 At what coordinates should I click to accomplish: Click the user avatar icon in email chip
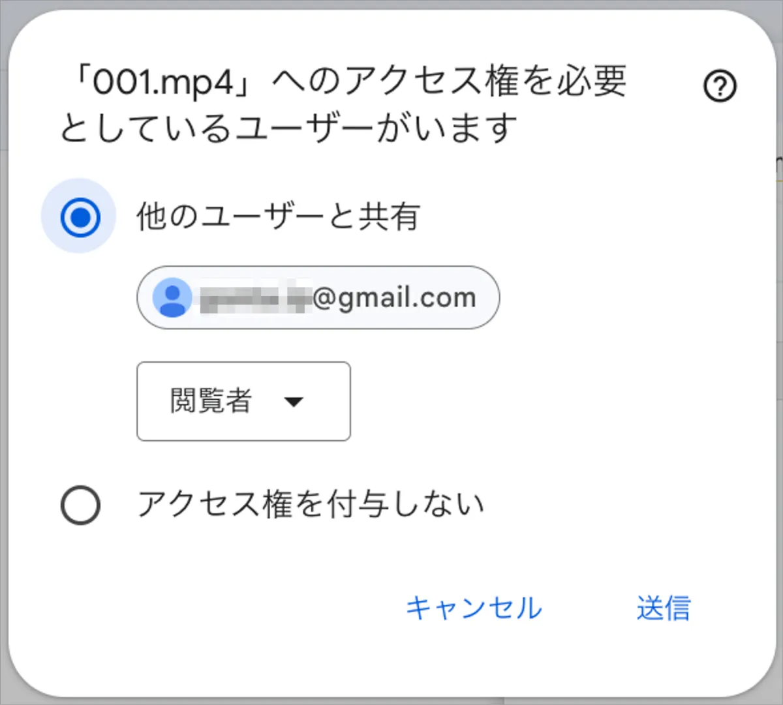[x=172, y=297]
